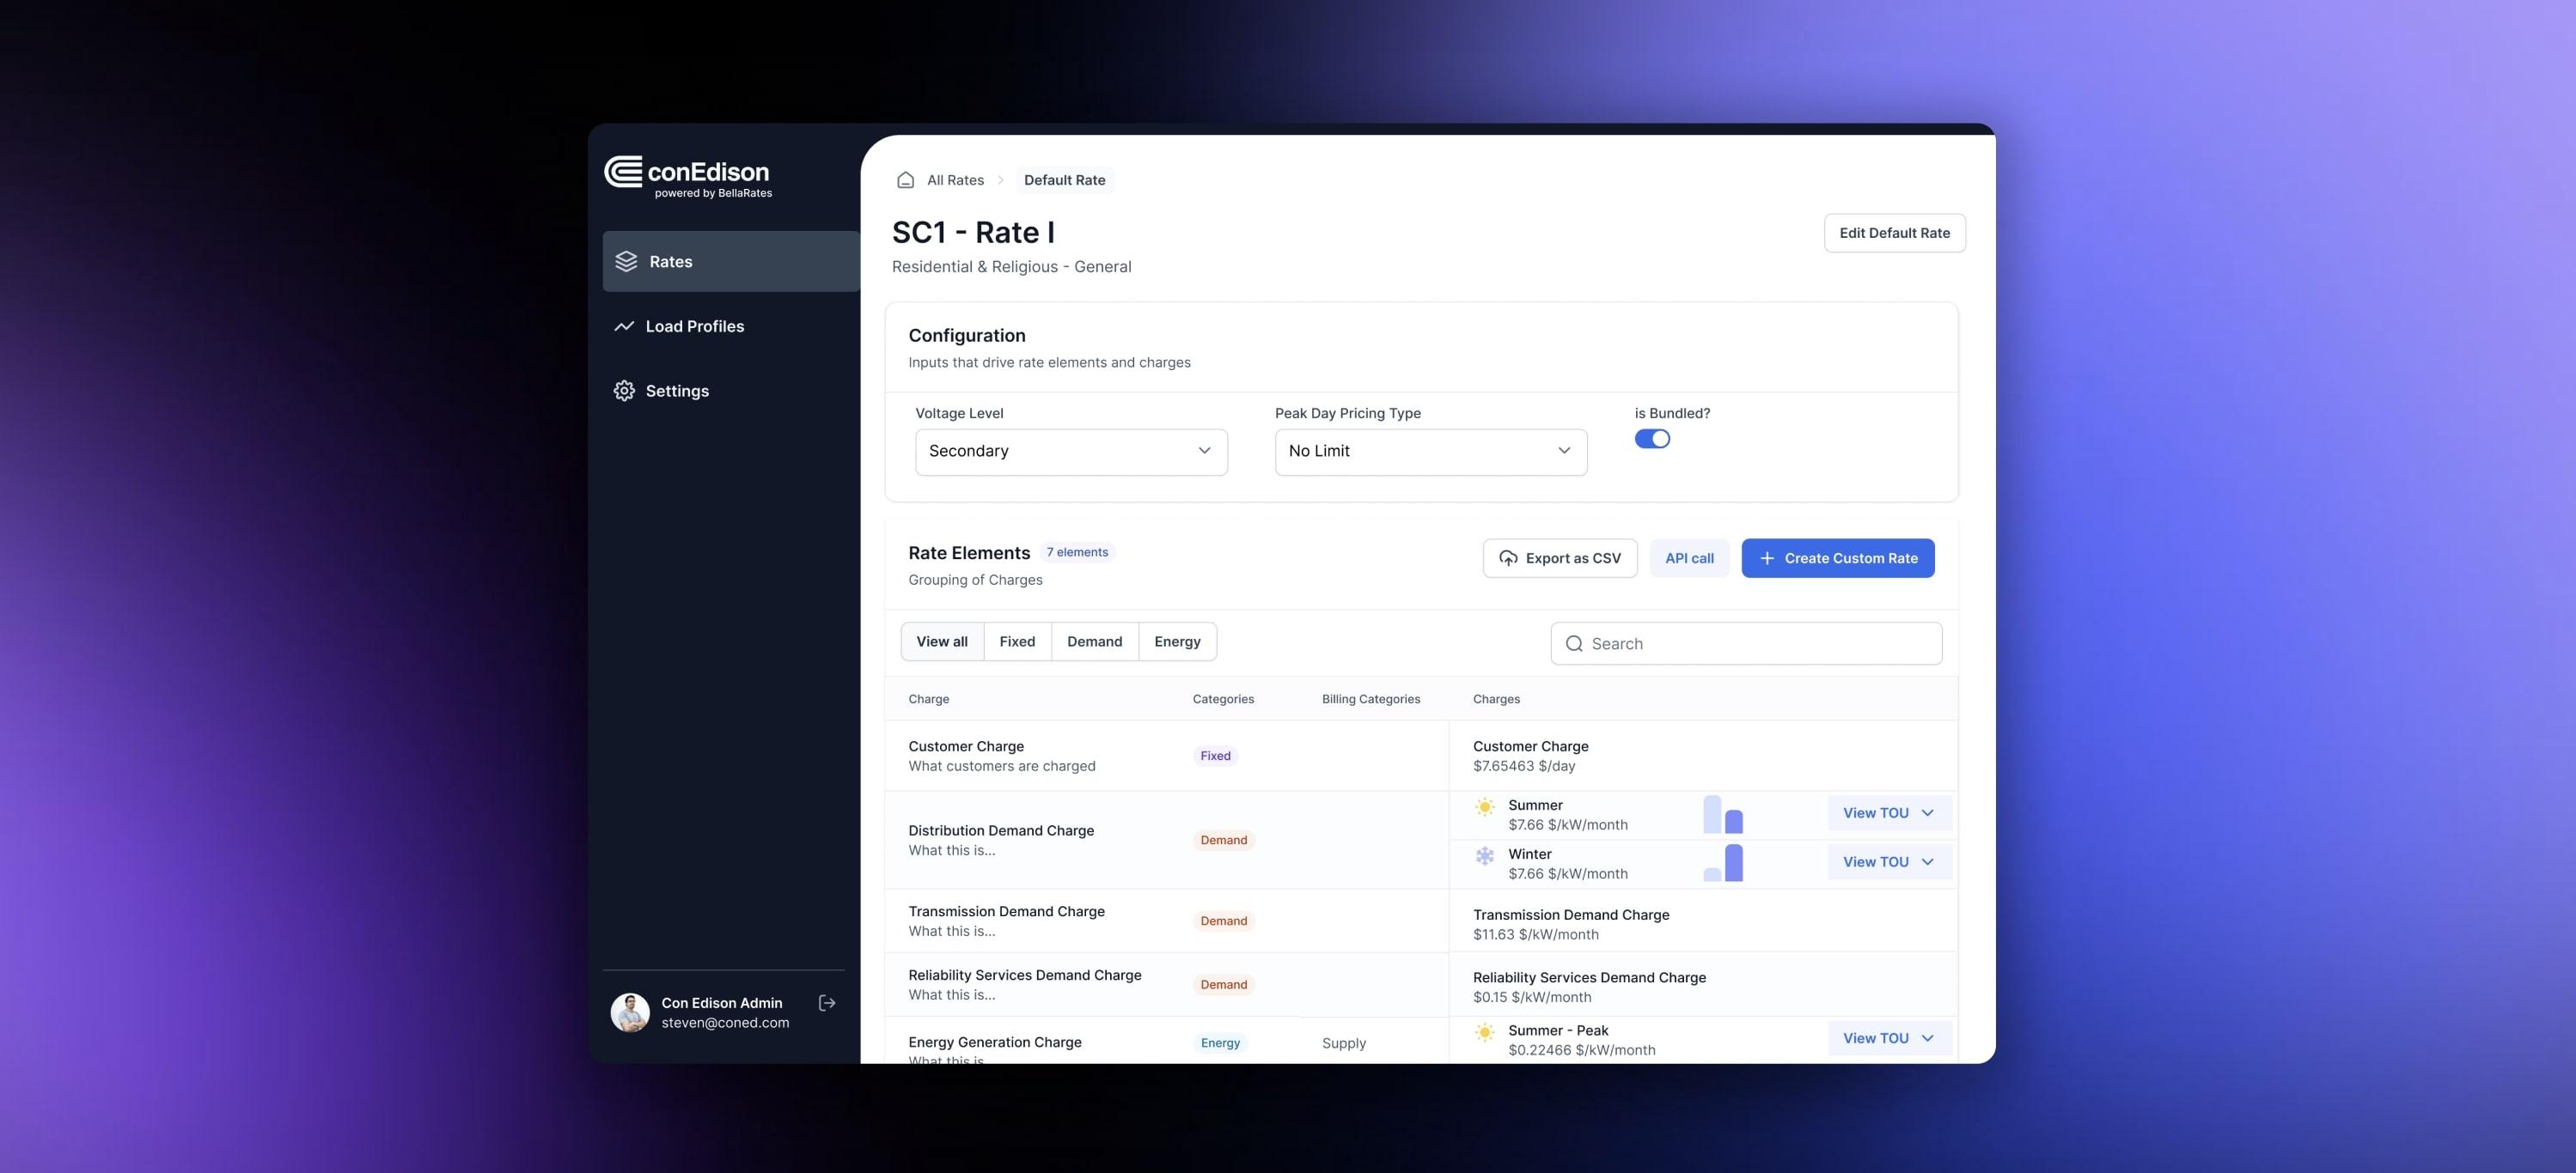Screen dimensions: 2576x1173
Task: Click the Customer Charge row title
Action: click(x=966, y=745)
